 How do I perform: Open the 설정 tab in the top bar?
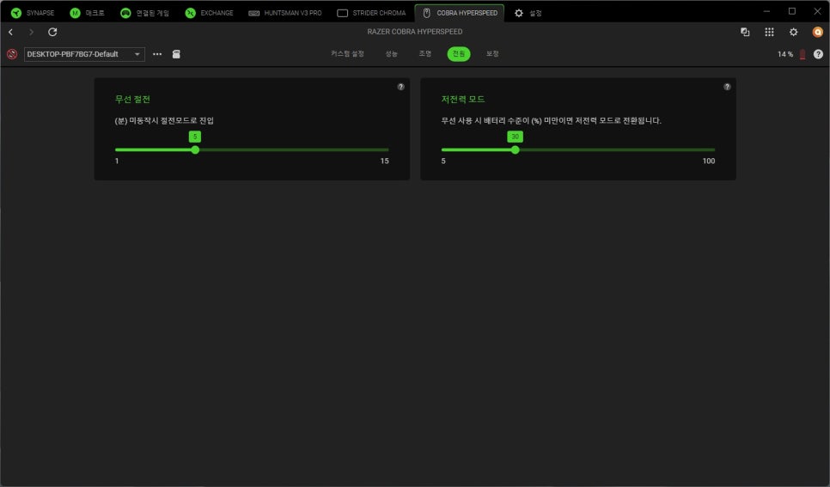(528, 13)
